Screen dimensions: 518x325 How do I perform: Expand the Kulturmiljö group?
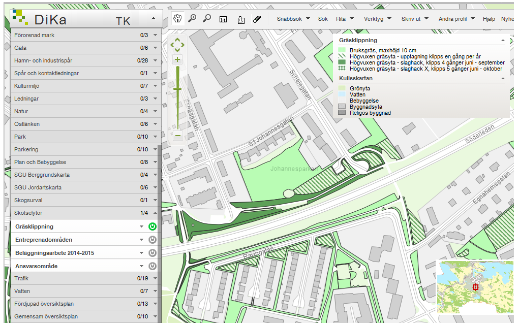155,86
